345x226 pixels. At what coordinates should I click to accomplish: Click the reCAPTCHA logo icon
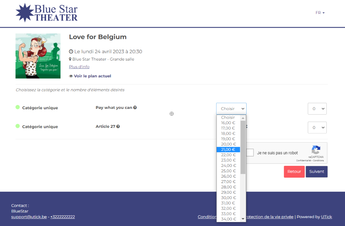pos(316,150)
